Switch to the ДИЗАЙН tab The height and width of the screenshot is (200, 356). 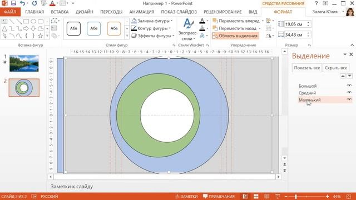coord(85,12)
